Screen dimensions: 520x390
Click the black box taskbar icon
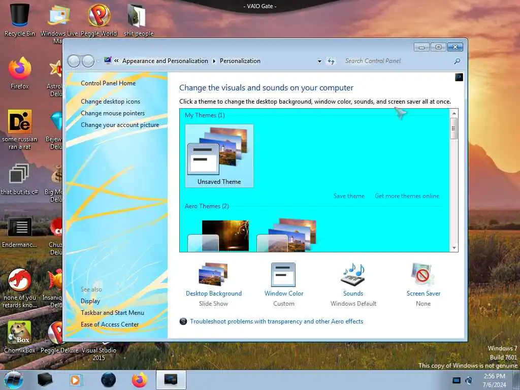[x=45, y=380]
